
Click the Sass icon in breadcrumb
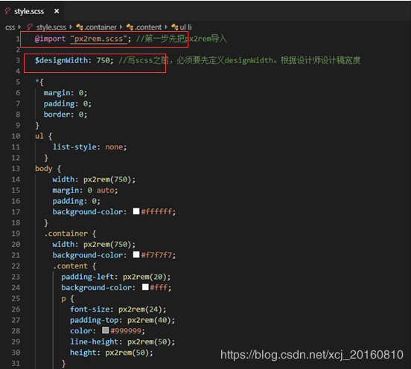pos(30,27)
